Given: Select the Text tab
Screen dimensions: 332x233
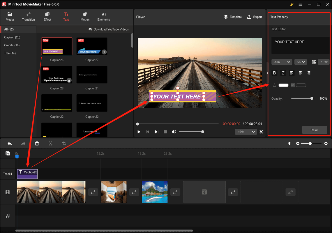Looking at the screenshot, I should click(66, 17).
